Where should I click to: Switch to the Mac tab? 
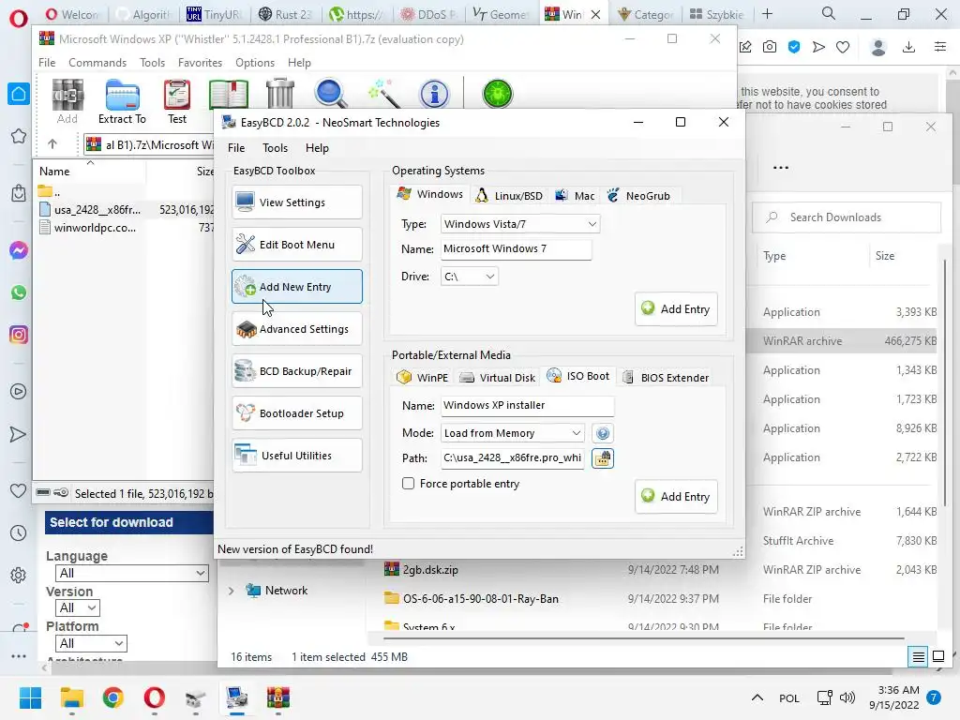coord(575,195)
